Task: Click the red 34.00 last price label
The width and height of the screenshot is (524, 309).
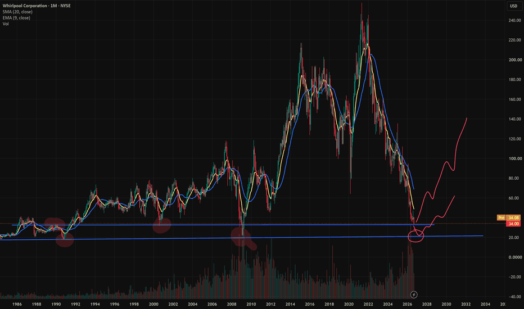Action: pos(513,224)
